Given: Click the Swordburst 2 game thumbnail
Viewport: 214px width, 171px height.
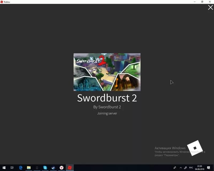Looking at the screenshot, I should [x=107, y=72].
